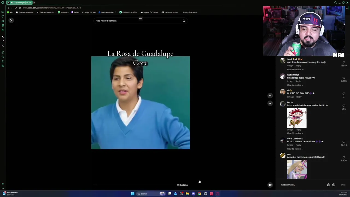Screen dimensions: 350x197
Task: Open the emoji picker in comment box
Action: click(334, 185)
